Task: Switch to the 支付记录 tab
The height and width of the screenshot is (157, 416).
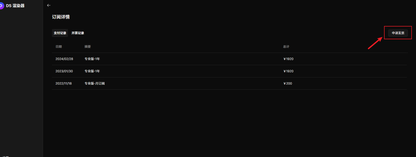Action: [60, 33]
